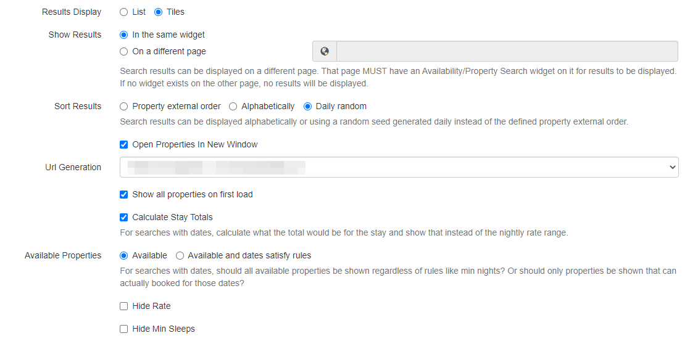The image size is (690, 341).
Task: Toggle the Calculate Stay Totals checkbox
Action: coord(123,217)
